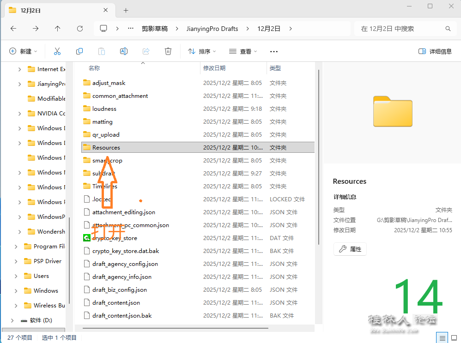Open the three-dot more options menu

pos(274,52)
